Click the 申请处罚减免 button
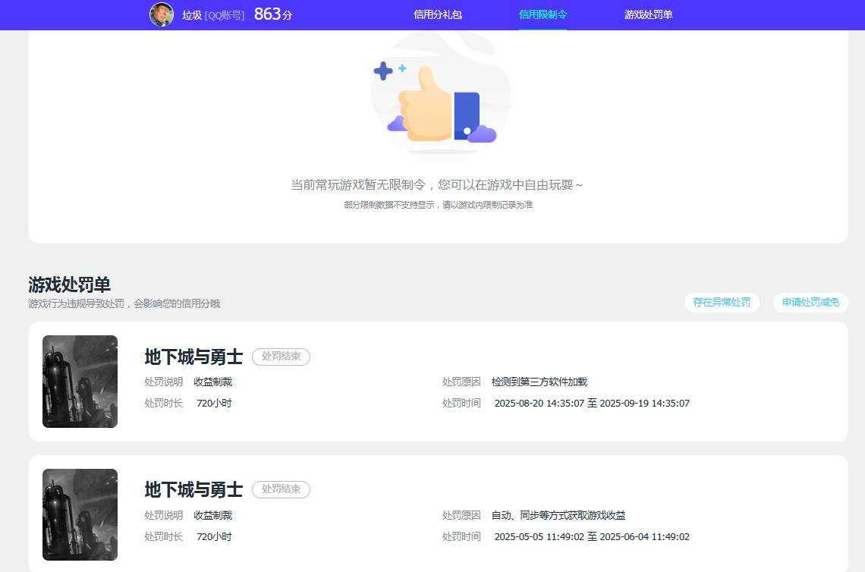Image resolution: width=865 pixels, height=572 pixels. point(810,302)
